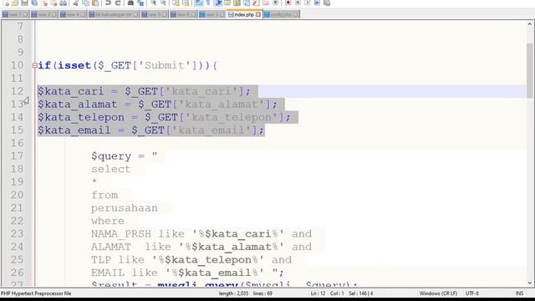Click the Replace toolbar icon
Viewport: 535px width, 301px height.
[x=140, y=3]
